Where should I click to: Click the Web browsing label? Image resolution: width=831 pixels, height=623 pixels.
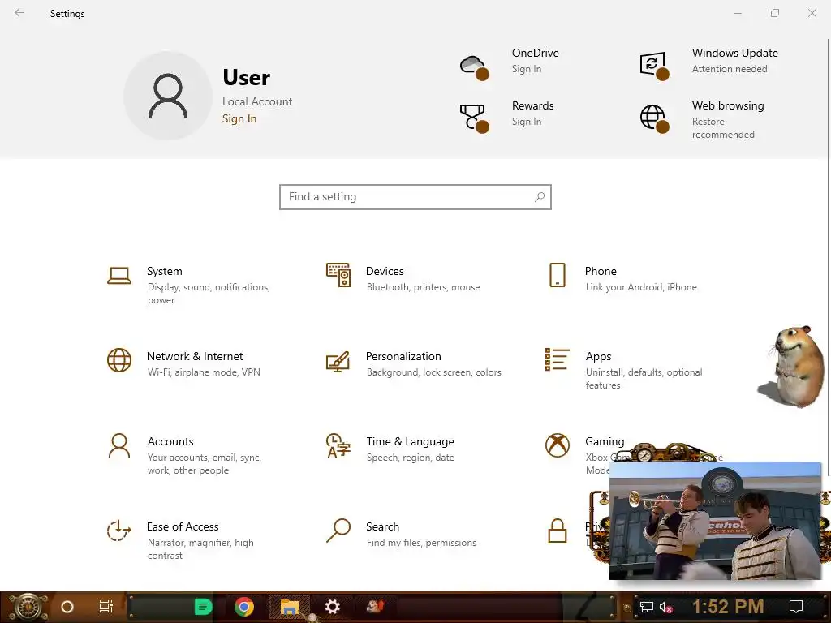click(728, 106)
